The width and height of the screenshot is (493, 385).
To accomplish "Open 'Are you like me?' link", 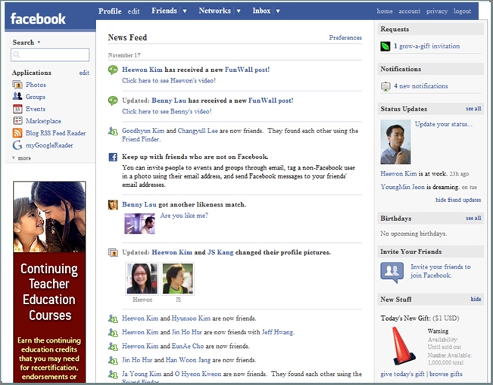I will tap(184, 216).
